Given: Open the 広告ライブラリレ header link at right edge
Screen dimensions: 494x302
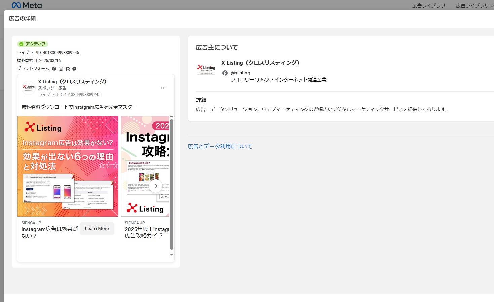Looking at the screenshot, I should [x=475, y=6].
